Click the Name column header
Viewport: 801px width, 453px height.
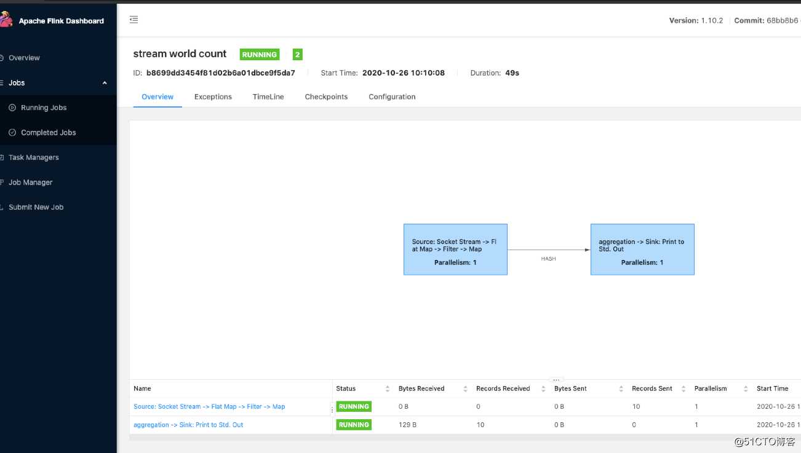(142, 388)
